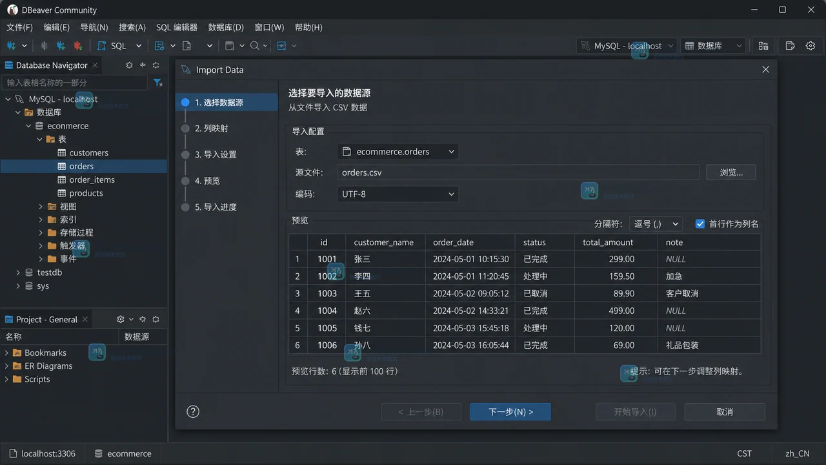The width and height of the screenshot is (826, 465).
Task: Click the 浏览... button
Action: pos(731,172)
